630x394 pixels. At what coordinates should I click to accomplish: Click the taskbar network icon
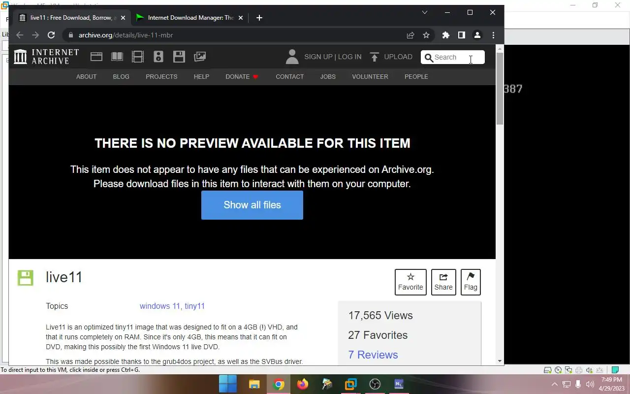coord(567,384)
